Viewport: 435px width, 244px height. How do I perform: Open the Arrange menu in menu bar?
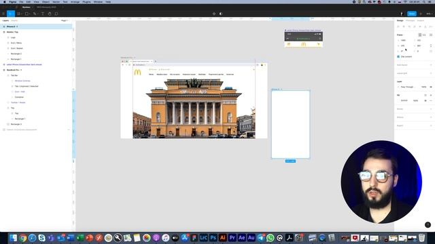[x=75, y=1]
